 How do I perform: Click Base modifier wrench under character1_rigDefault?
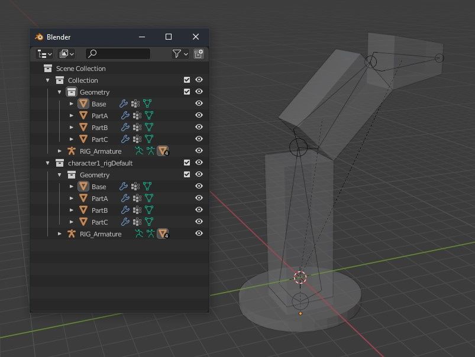pyautogui.click(x=123, y=186)
